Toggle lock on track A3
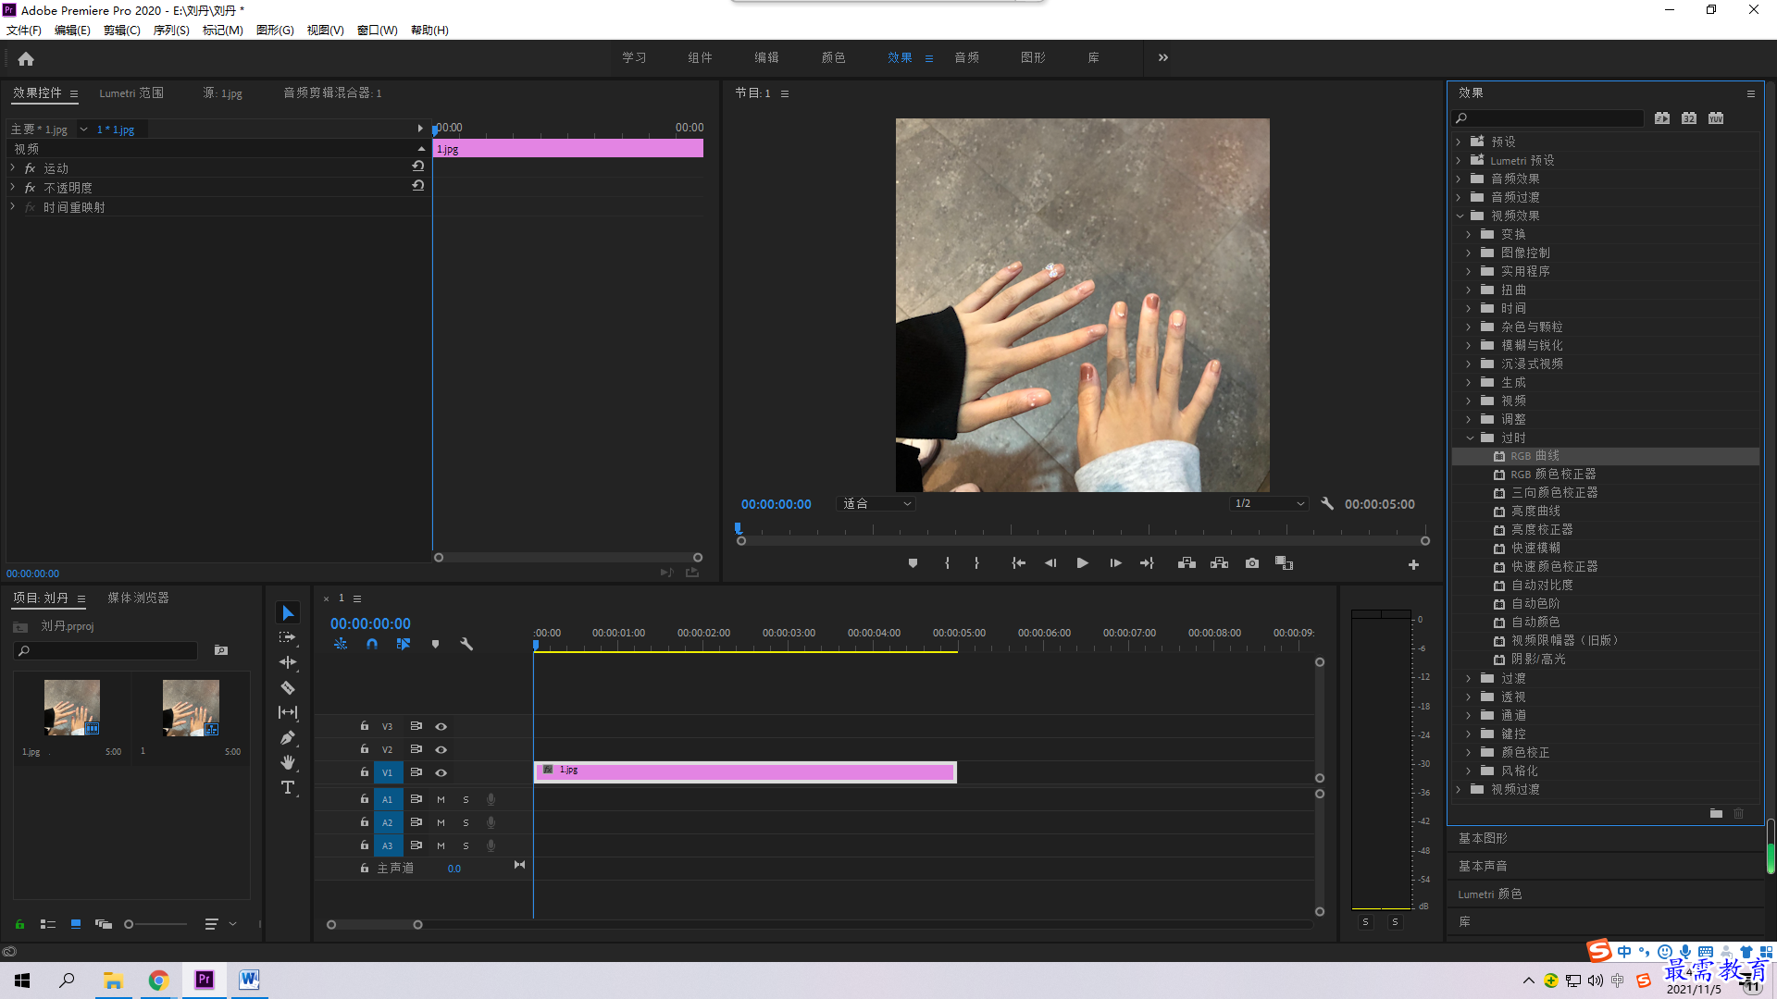The image size is (1777, 999). (x=365, y=845)
